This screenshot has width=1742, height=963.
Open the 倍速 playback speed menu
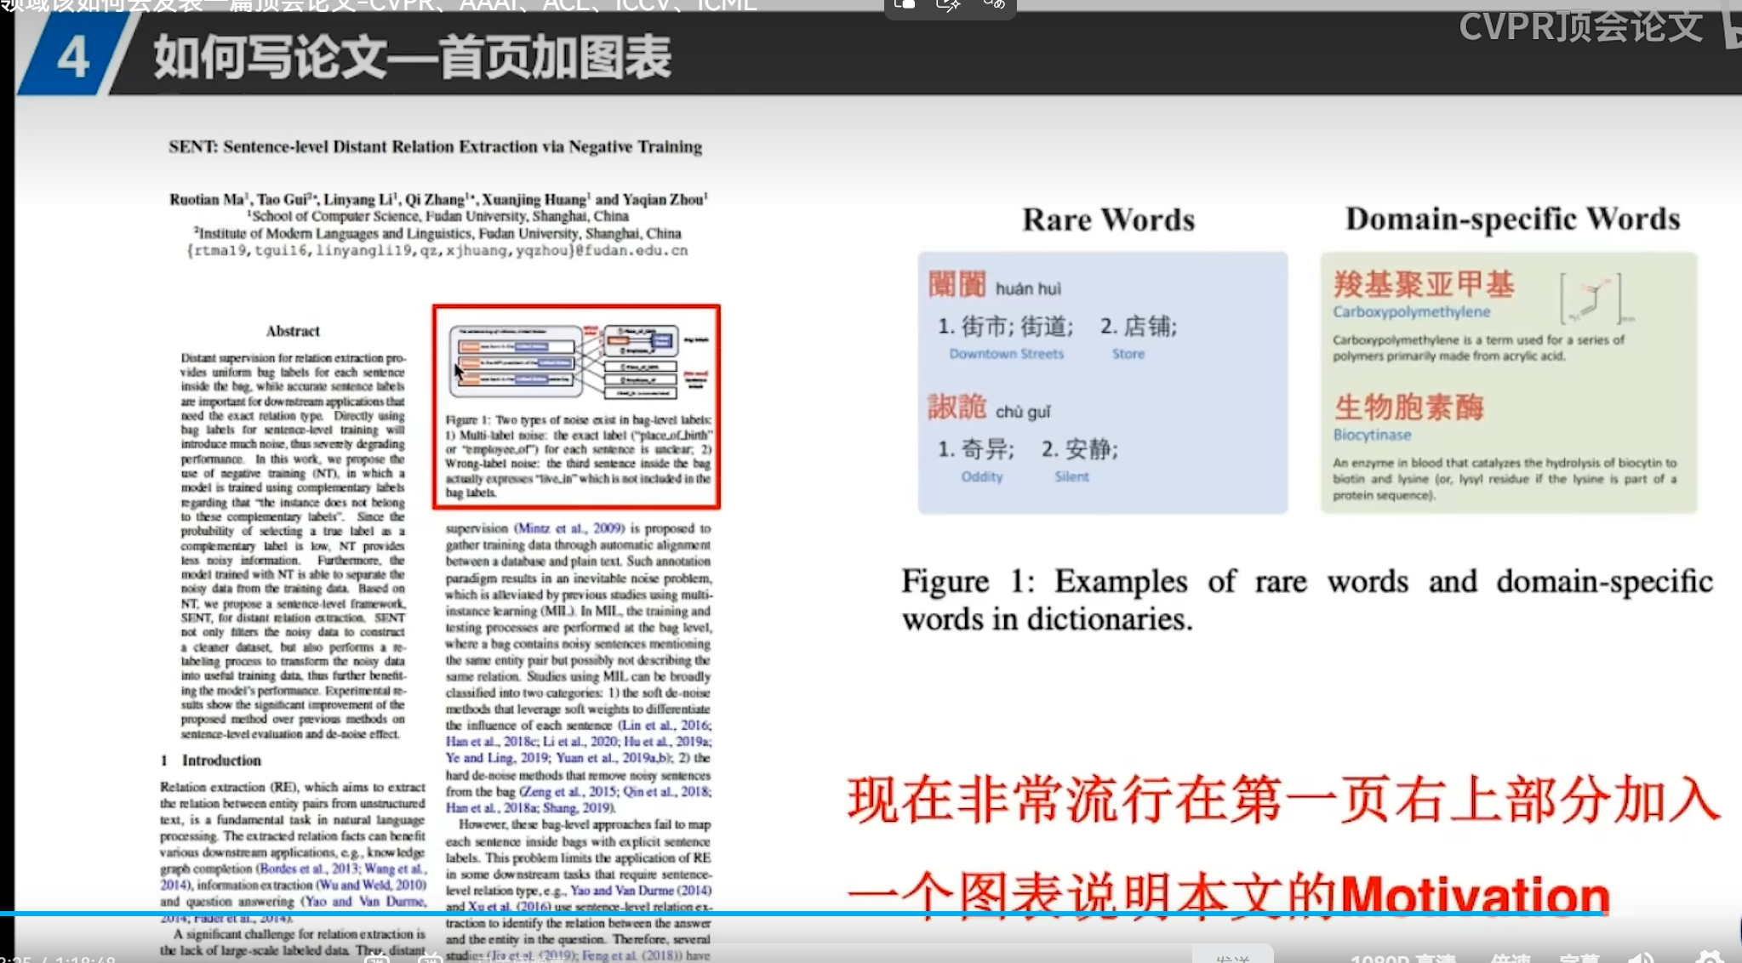[x=1511, y=960]
